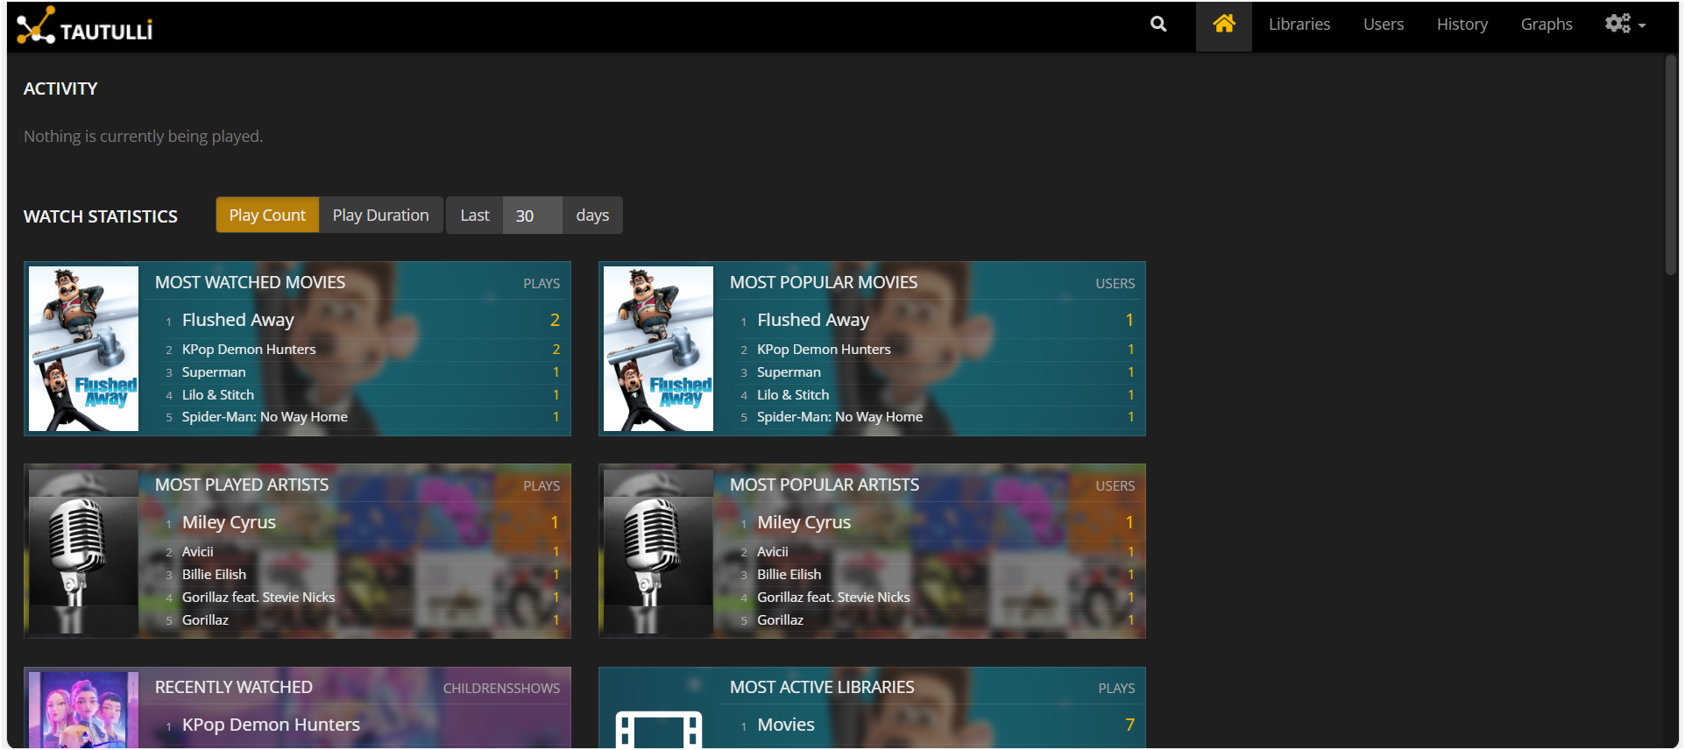Click the 'Last' label before the number field
The height and width of the screenshot is (750, 1685).
pyautogui.click(x=475, y=216)
